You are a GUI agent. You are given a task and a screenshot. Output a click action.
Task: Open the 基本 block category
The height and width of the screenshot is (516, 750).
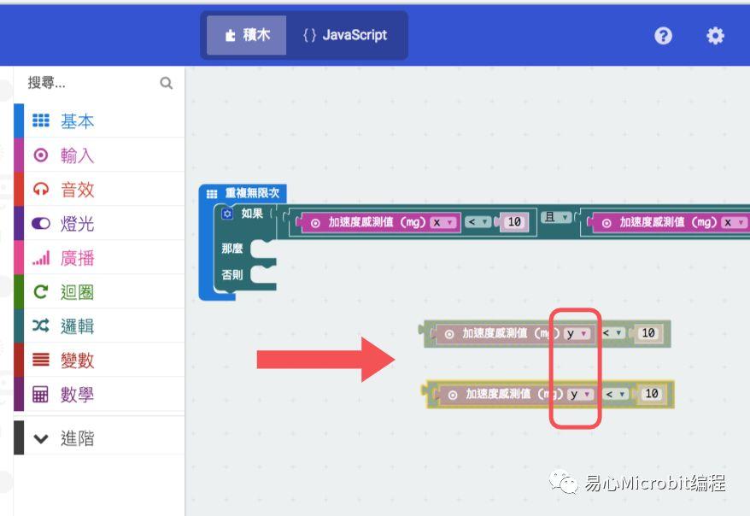[x=77, y=121]
